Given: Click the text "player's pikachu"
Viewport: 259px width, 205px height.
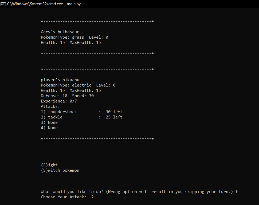Looking at the screenshot, I should click(60, 80).
